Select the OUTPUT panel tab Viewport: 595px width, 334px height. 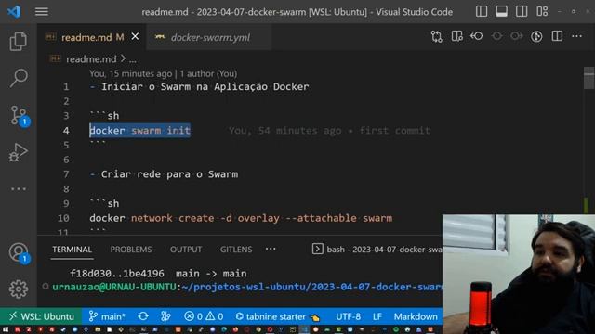tap(186, 250)
